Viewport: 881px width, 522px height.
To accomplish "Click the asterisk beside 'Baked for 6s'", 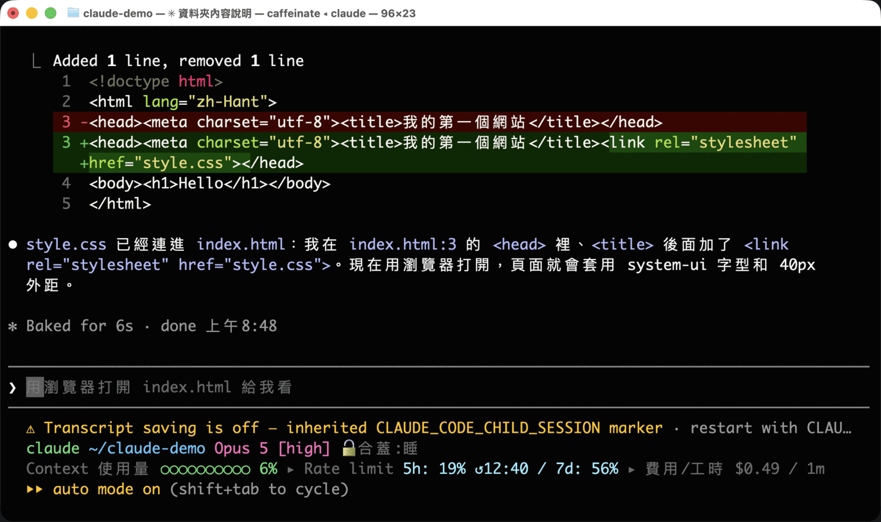I will coord(13,327).
